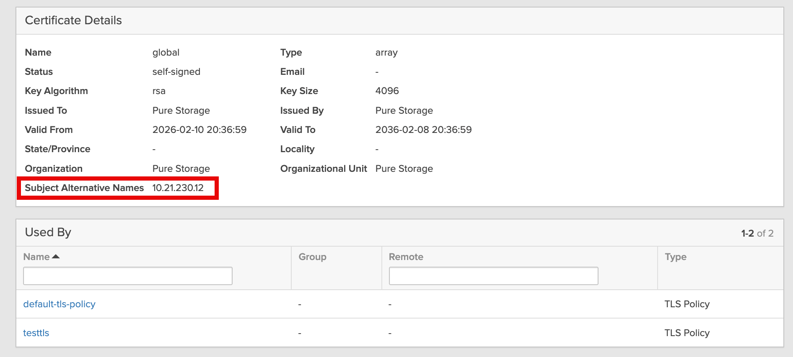Open the testtls policy link
The height and width of the screenshot is (357, 793).
(36, 333)
